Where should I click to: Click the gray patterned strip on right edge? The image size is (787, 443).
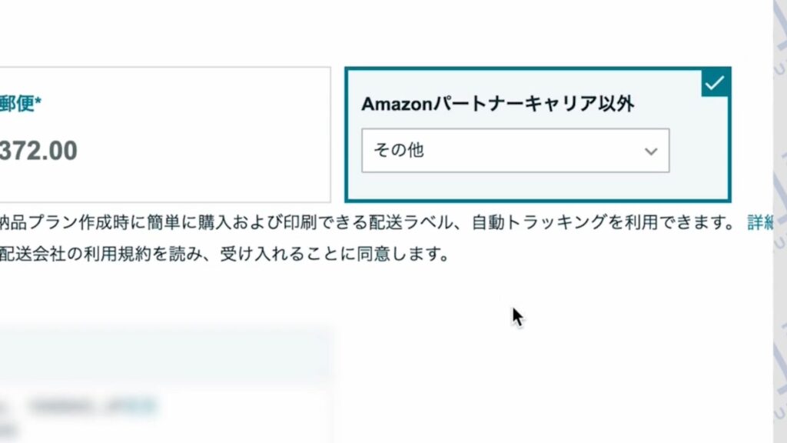point(779,221)
